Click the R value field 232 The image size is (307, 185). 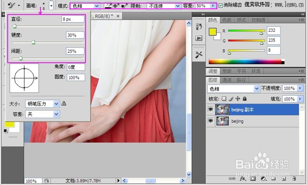274,30
